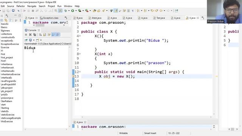The width and height of the screenshot is (242, 136).
Task: Collapse the X() constructor fold marker
Action: pyautogui.click(x=80, y=36)
